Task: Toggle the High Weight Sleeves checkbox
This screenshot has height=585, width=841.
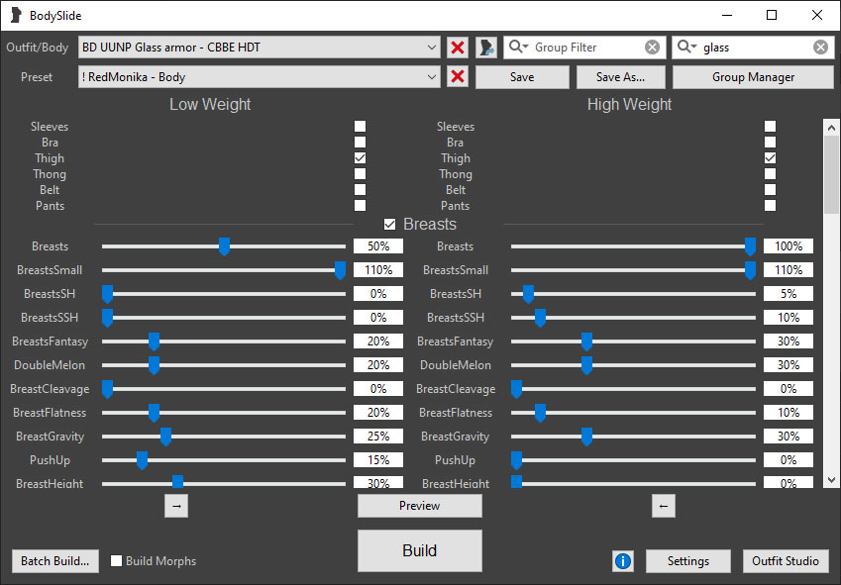Action: point(771,127)
